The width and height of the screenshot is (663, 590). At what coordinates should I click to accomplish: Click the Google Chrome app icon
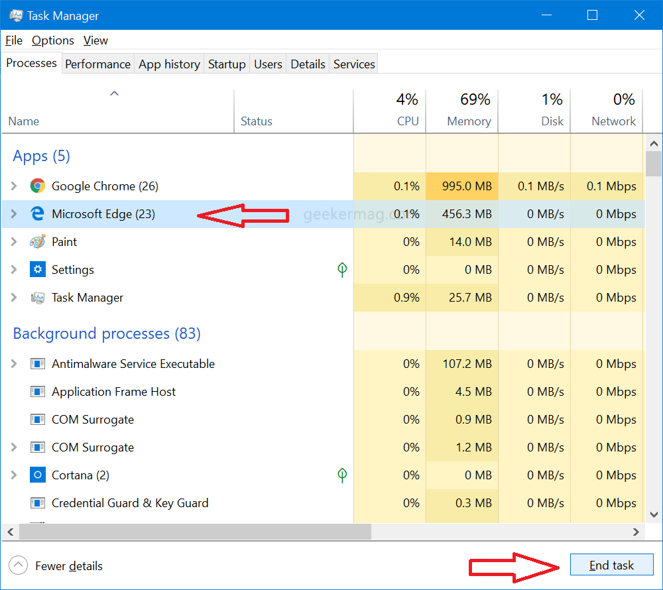click(x=38, y=186)
